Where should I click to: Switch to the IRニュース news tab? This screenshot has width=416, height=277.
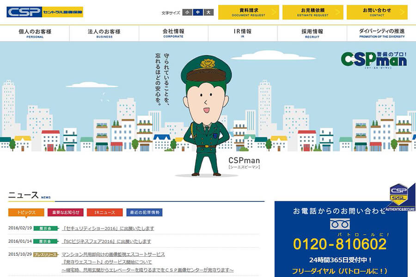pos(105,212)
